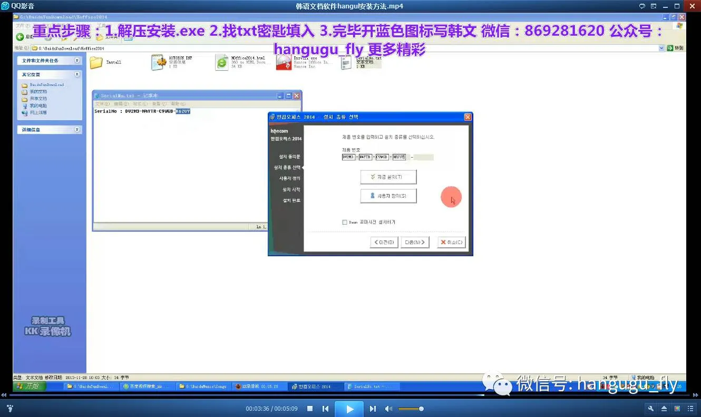Mute the player volume speaker icon
Image resolution: width=701 pixels, height=417 pixels.
click(x=388, y=409)
